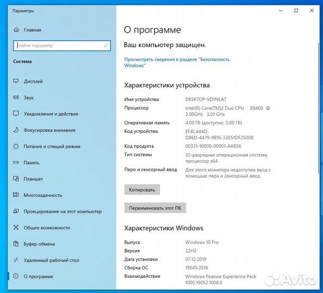Click the Notifications speech-bubble icon
This screenshot has height=293, width=323.
[x=16, y=113]
